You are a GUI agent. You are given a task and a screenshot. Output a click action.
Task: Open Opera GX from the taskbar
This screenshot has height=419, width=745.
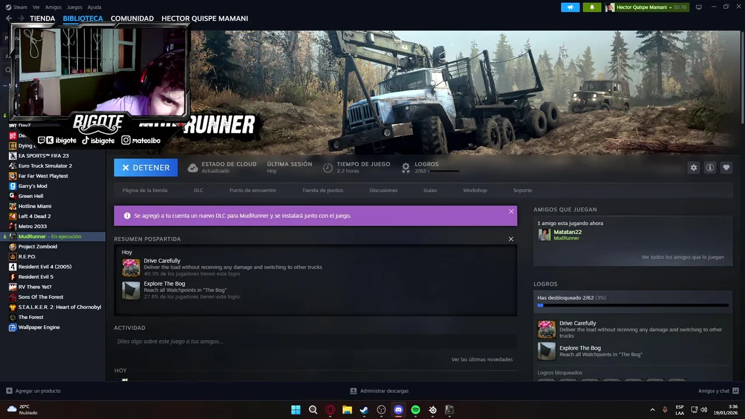tap(330, 410)
